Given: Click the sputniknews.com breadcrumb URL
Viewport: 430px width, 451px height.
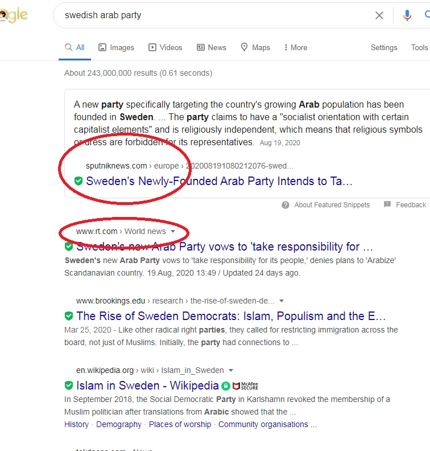Looking at the screenshot, I should (x=189, y=166).
